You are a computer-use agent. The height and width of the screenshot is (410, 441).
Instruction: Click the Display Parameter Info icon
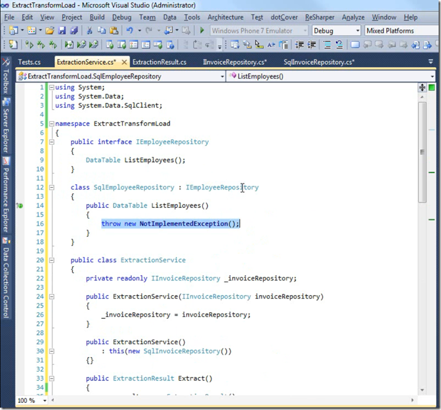coord(247,45)
